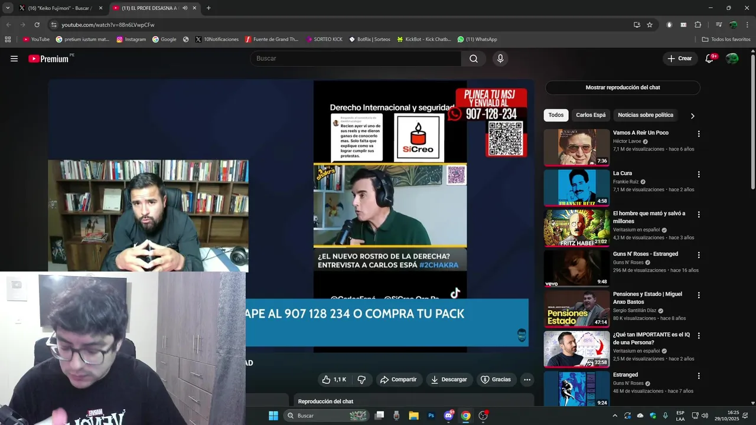The width and height of the screenshot is (756, 425).
Task: Open options for Estranged 9:24 video
Action: pyautogui.click(x=699, y=376)
